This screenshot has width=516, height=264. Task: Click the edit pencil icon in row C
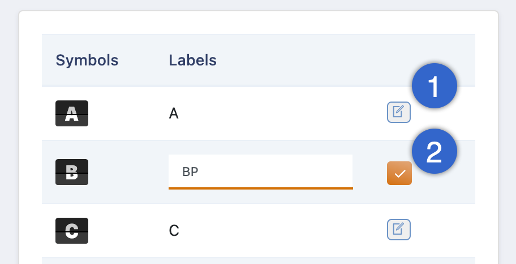398,230
